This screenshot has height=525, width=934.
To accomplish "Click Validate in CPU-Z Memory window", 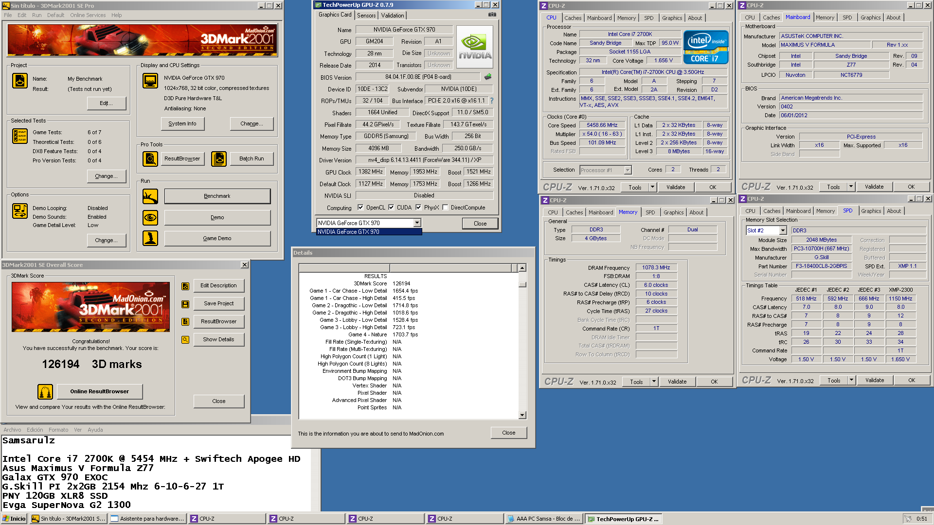I will (x=677, y=382).
